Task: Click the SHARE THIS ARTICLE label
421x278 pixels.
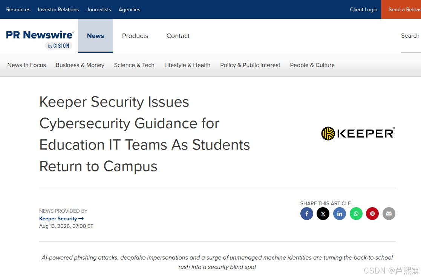Action: (x=325, y=203)
